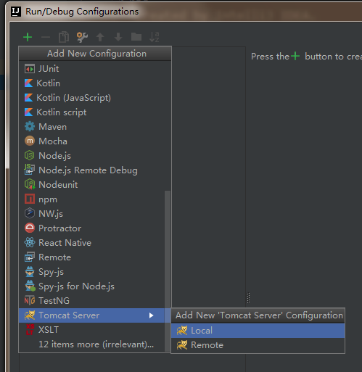Pick the Nodeunit entry text
This screenshot has width=362, height=372.
tap(58, 185)
